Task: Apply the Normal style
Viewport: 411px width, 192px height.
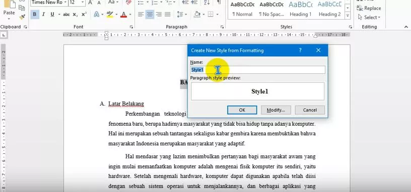Action: (x=242, y=9)
